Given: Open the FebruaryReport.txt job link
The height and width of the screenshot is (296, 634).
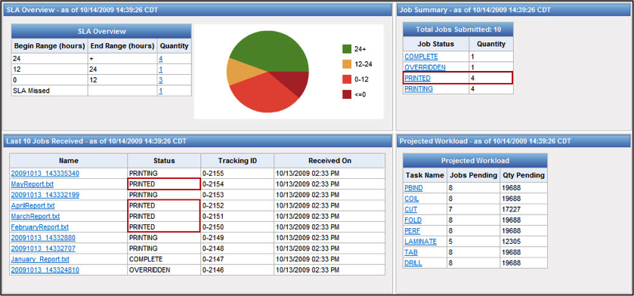Looking at the screenshot, I should click(x=40, y=227).
